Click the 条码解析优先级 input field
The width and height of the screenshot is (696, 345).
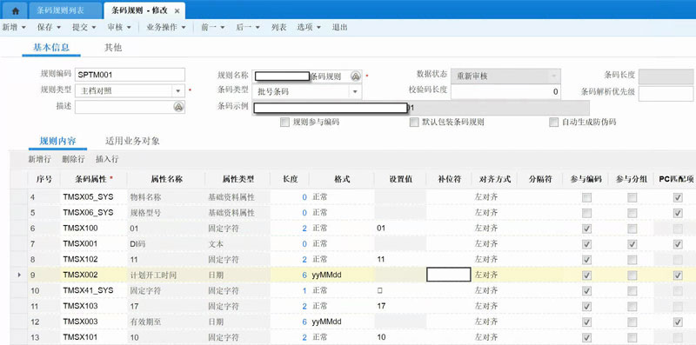click(666, 94)
